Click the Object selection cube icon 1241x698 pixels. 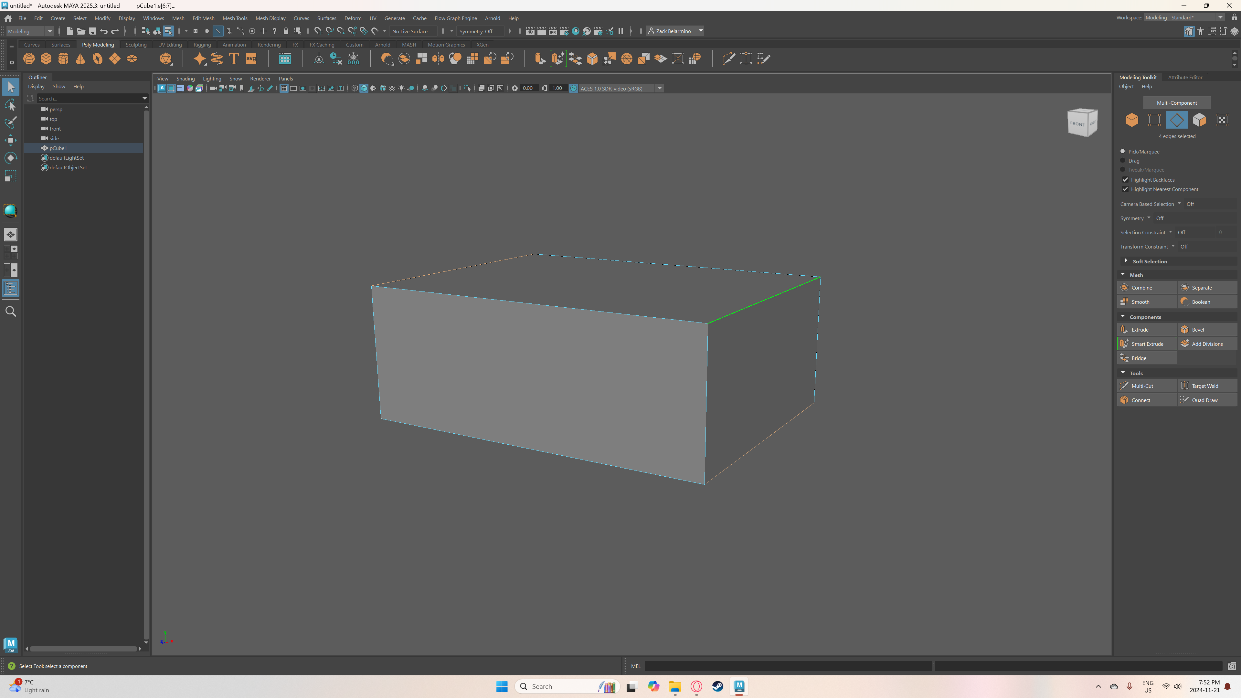(x=1132, y=120)
